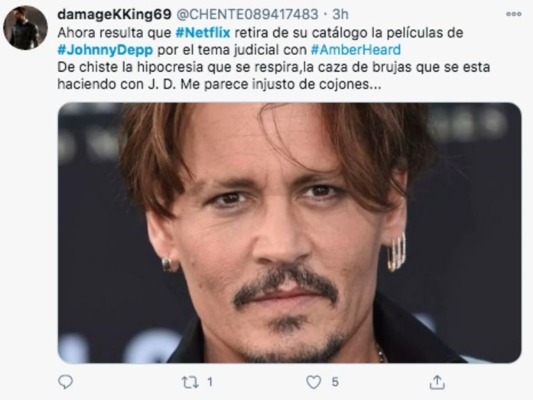Image resolution: width=533 pixels, height=400 pixels.
Task: Like the tweet with the heart icon
Action: click(314, 382)
